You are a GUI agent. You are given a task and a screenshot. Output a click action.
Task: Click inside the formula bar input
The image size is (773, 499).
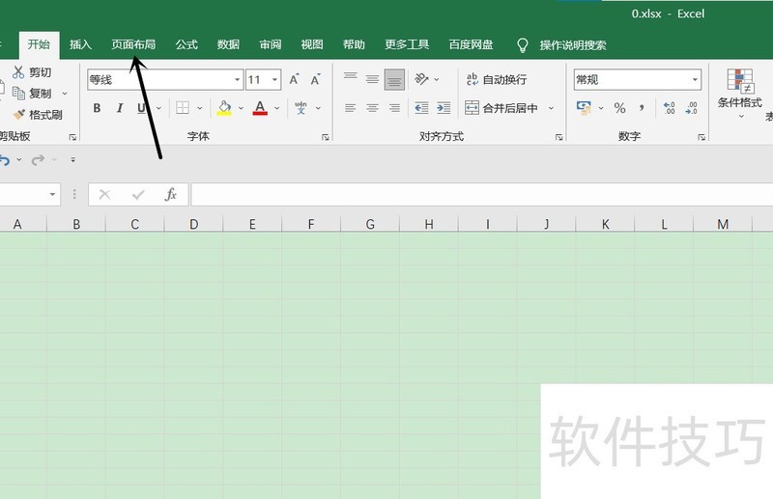coord(482,195)
